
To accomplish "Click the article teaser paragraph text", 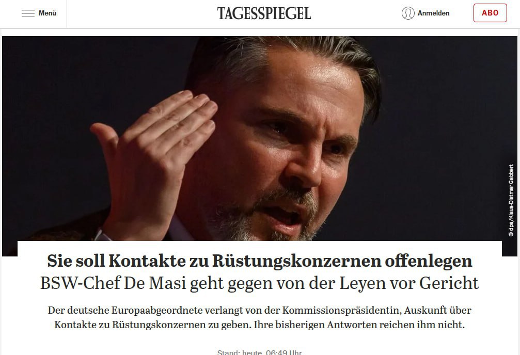I will coord(259,317).
